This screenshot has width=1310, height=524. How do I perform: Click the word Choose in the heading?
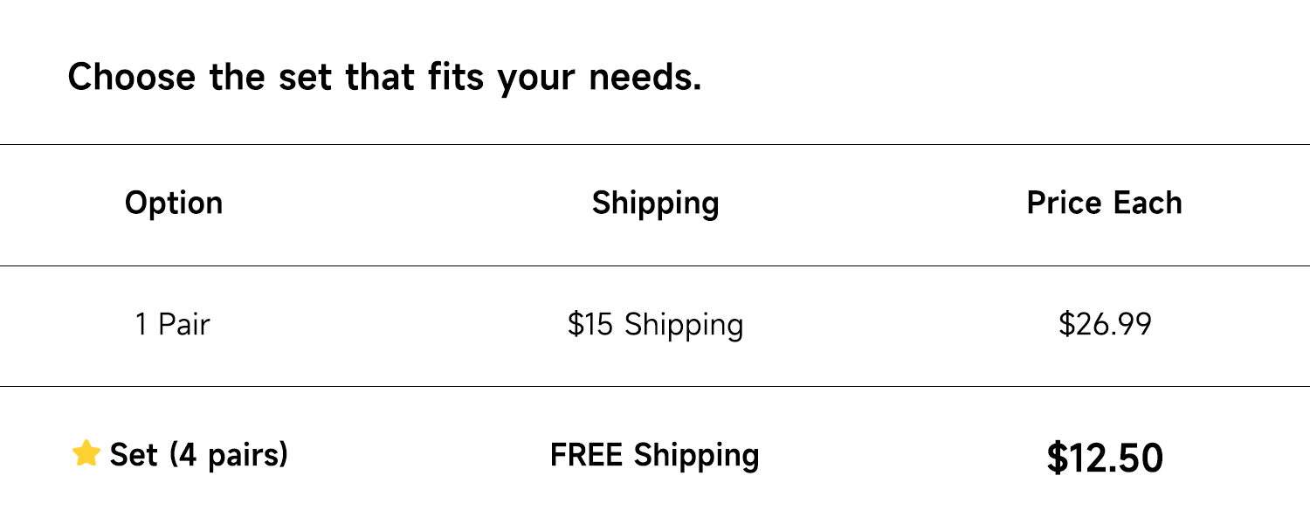coord(132,77)
